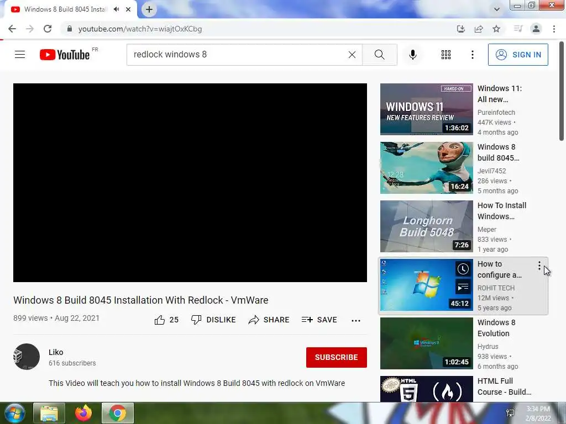Add ROHIT TECH video to Watch Later
566x424 pixels.
click(463, 269)
